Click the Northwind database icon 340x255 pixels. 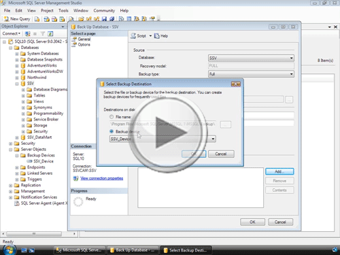(x=23, y=78)
